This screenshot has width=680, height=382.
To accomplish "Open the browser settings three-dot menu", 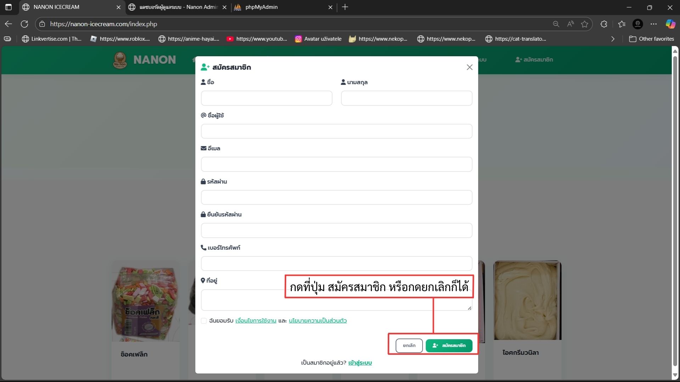I will tap(654, 24).
